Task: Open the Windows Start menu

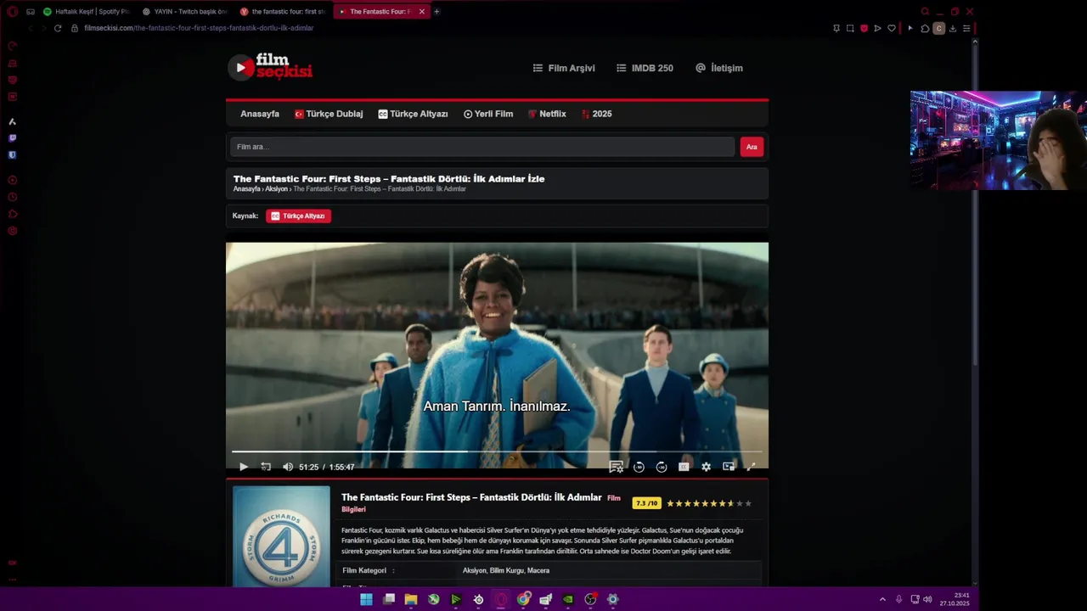Action: coord(366,599)
